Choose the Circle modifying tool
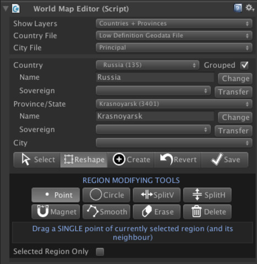The width and height of the screenshot is (257, 264). pyautogui.click(x=106, y=195)
